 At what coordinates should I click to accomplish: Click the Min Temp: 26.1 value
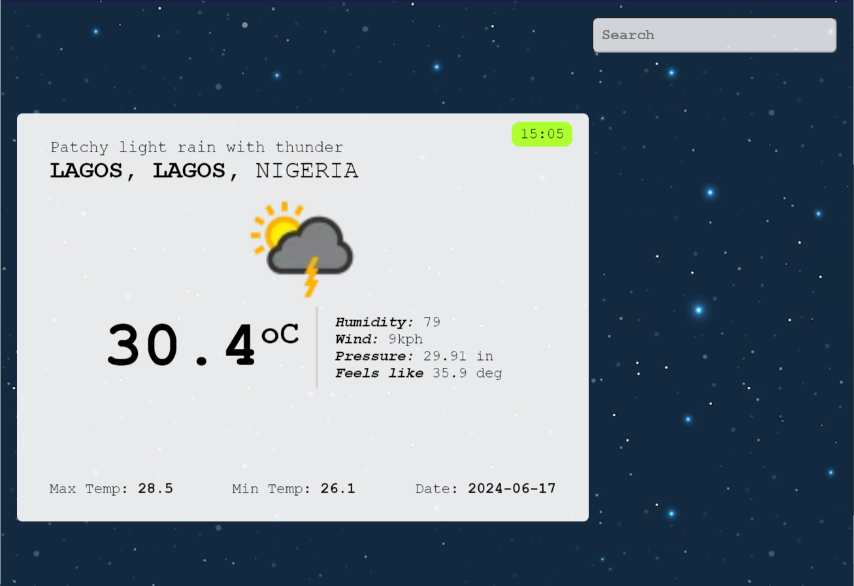[293, 489]
